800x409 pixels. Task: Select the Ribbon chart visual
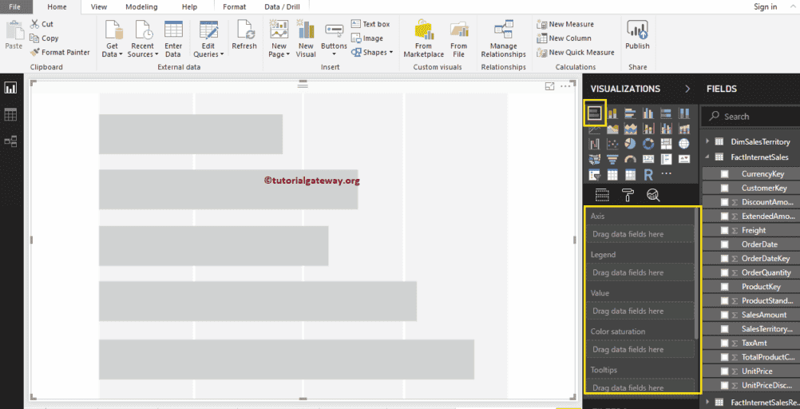pyautogui.click(x=683, y=129)
